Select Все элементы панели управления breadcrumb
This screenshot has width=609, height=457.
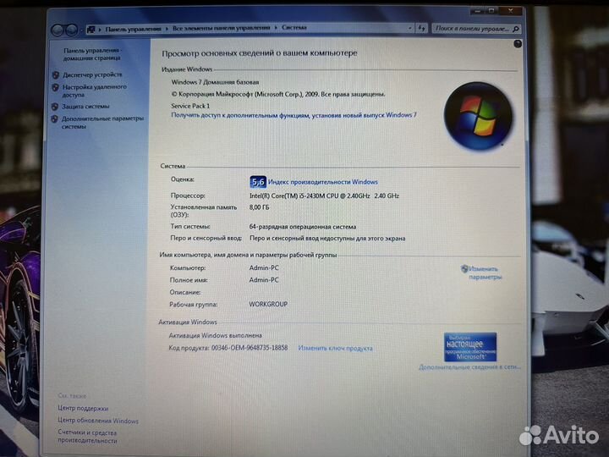(221, 28)
